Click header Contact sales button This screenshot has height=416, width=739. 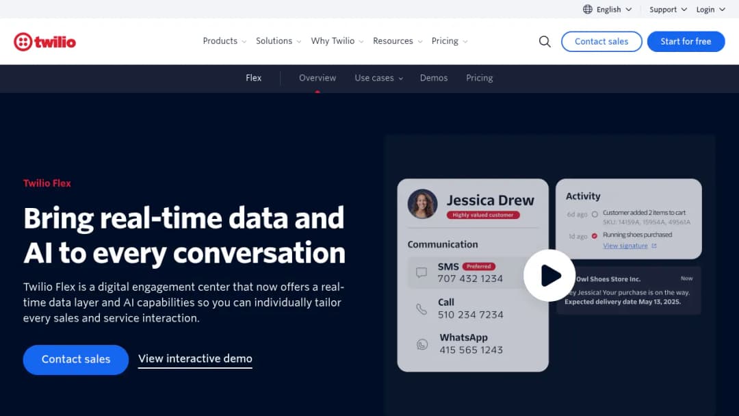pyautogui.click(x=601, y=42)
